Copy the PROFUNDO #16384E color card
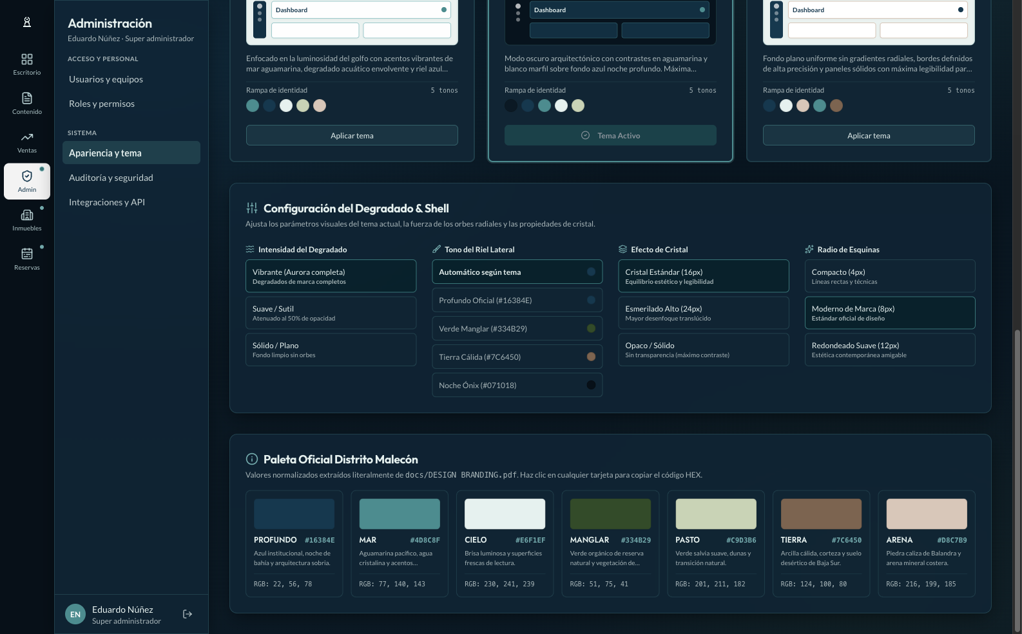The height and width of the screenshot is (634, 1022). 294,544
